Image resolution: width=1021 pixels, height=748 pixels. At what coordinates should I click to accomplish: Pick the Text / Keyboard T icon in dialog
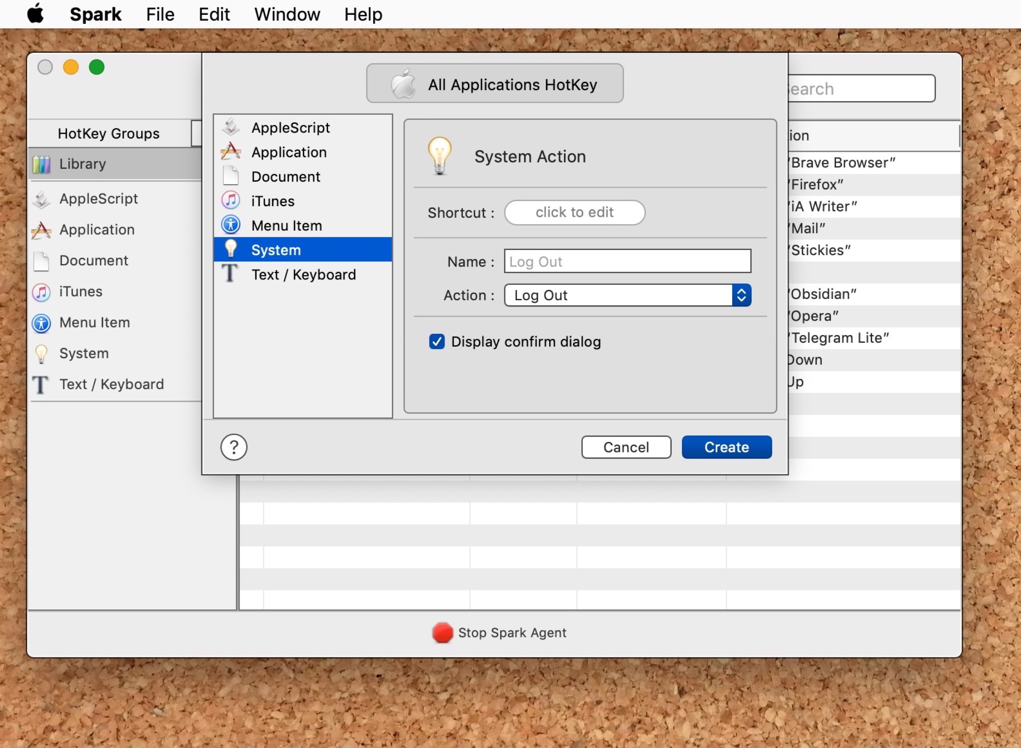pyautogui.click(x=230, y=274)
